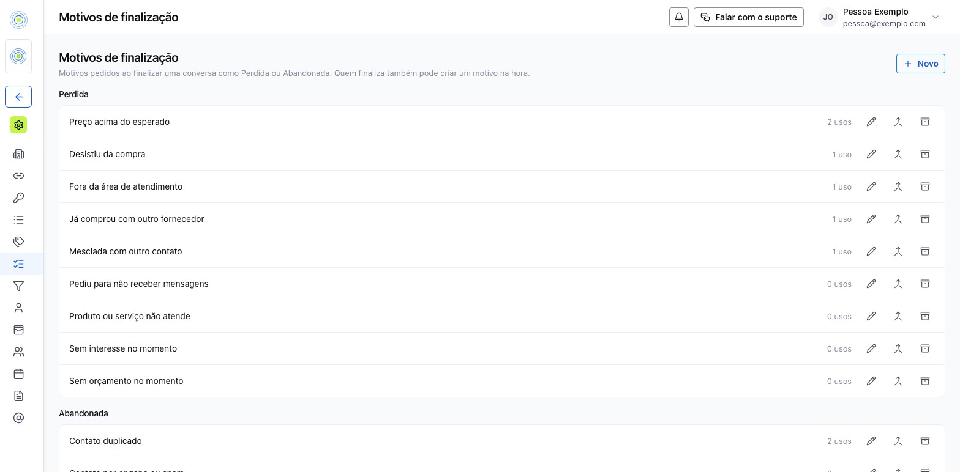Open the calendar icon in sidebar

[x=18, y=374]
